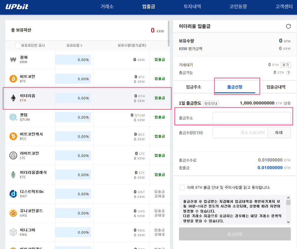297x249 pixels.
Task: Click the Bitcoin coin icon
Action: [x=13, y=79]
